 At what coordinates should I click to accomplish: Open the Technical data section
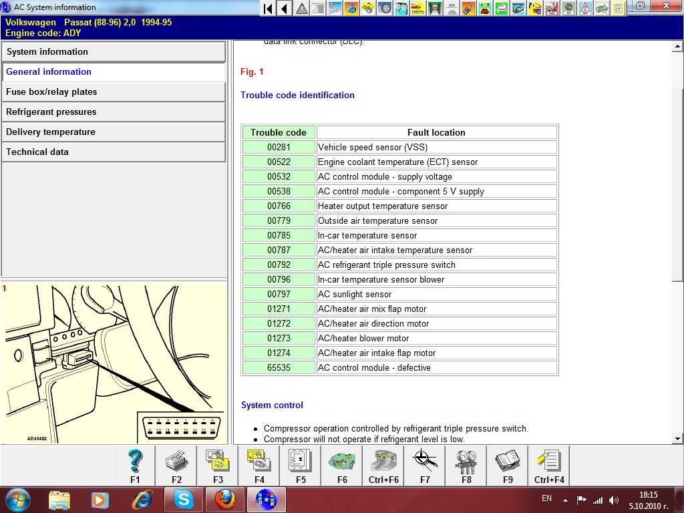click(x=114, y=152)
